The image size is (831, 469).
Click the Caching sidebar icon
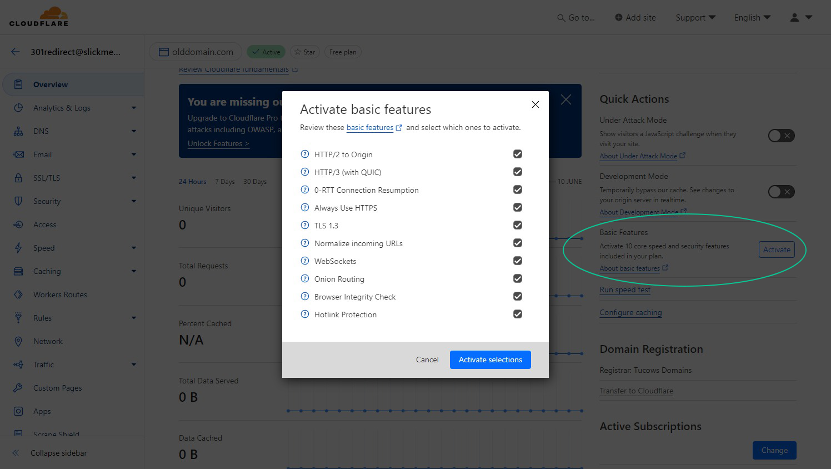coord(18,271)
